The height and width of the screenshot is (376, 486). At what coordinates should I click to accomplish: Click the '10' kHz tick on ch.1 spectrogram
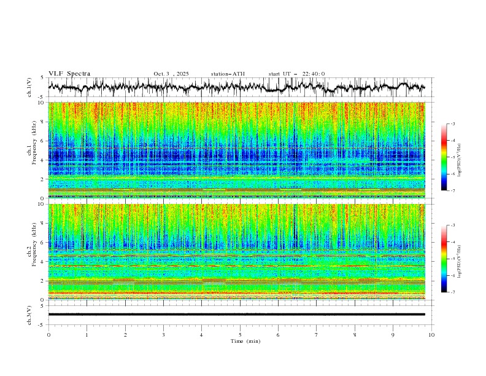coord(43,103)
